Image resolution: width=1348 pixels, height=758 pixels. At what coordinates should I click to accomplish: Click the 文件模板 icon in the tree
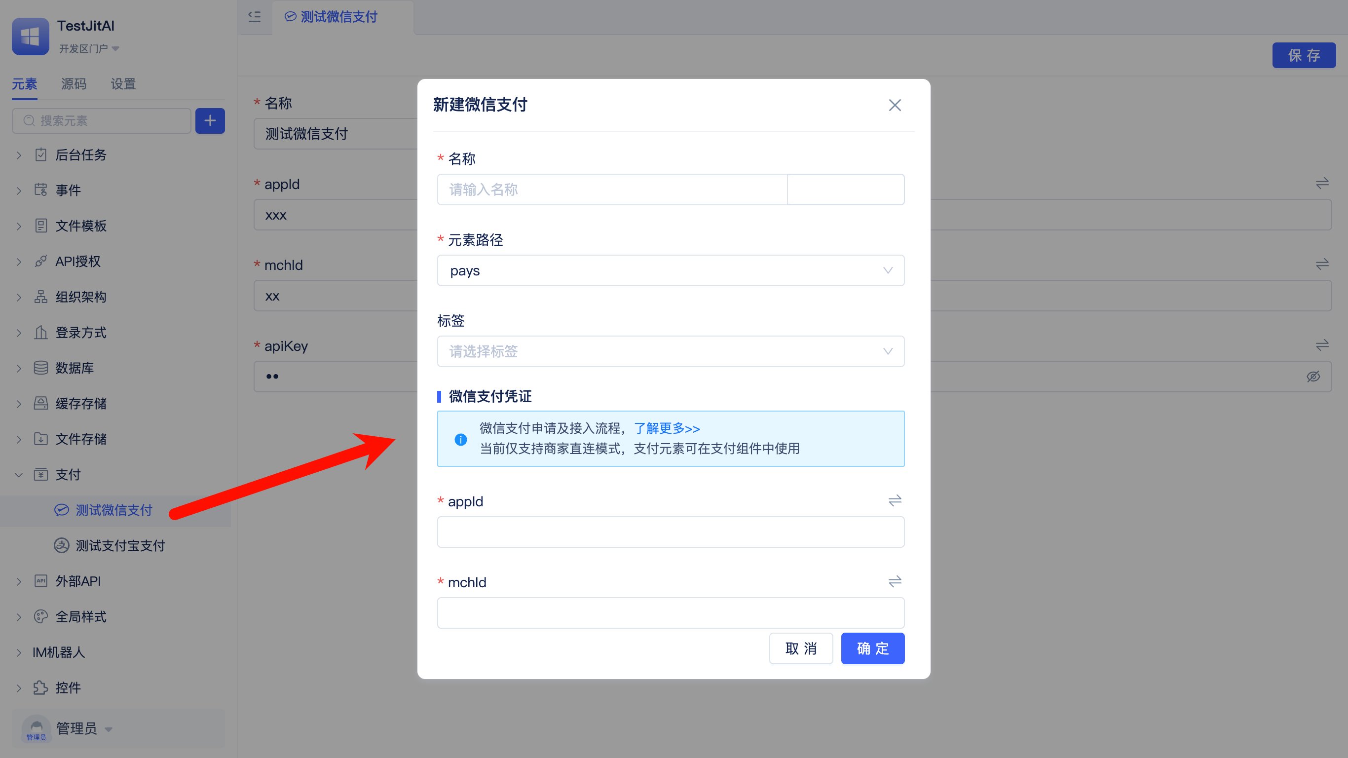(x=41, y=226)
